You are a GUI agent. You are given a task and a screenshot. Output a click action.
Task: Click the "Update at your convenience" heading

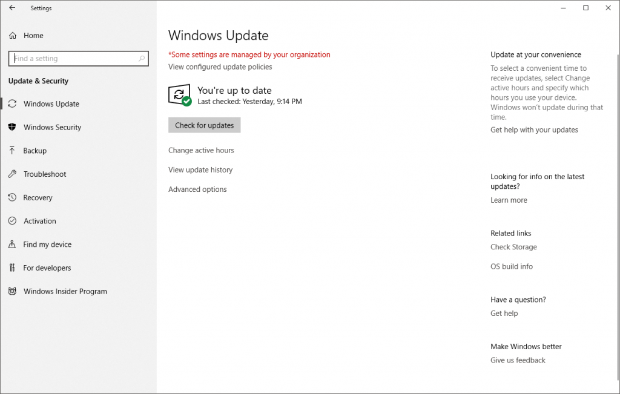tap(536, 54)
